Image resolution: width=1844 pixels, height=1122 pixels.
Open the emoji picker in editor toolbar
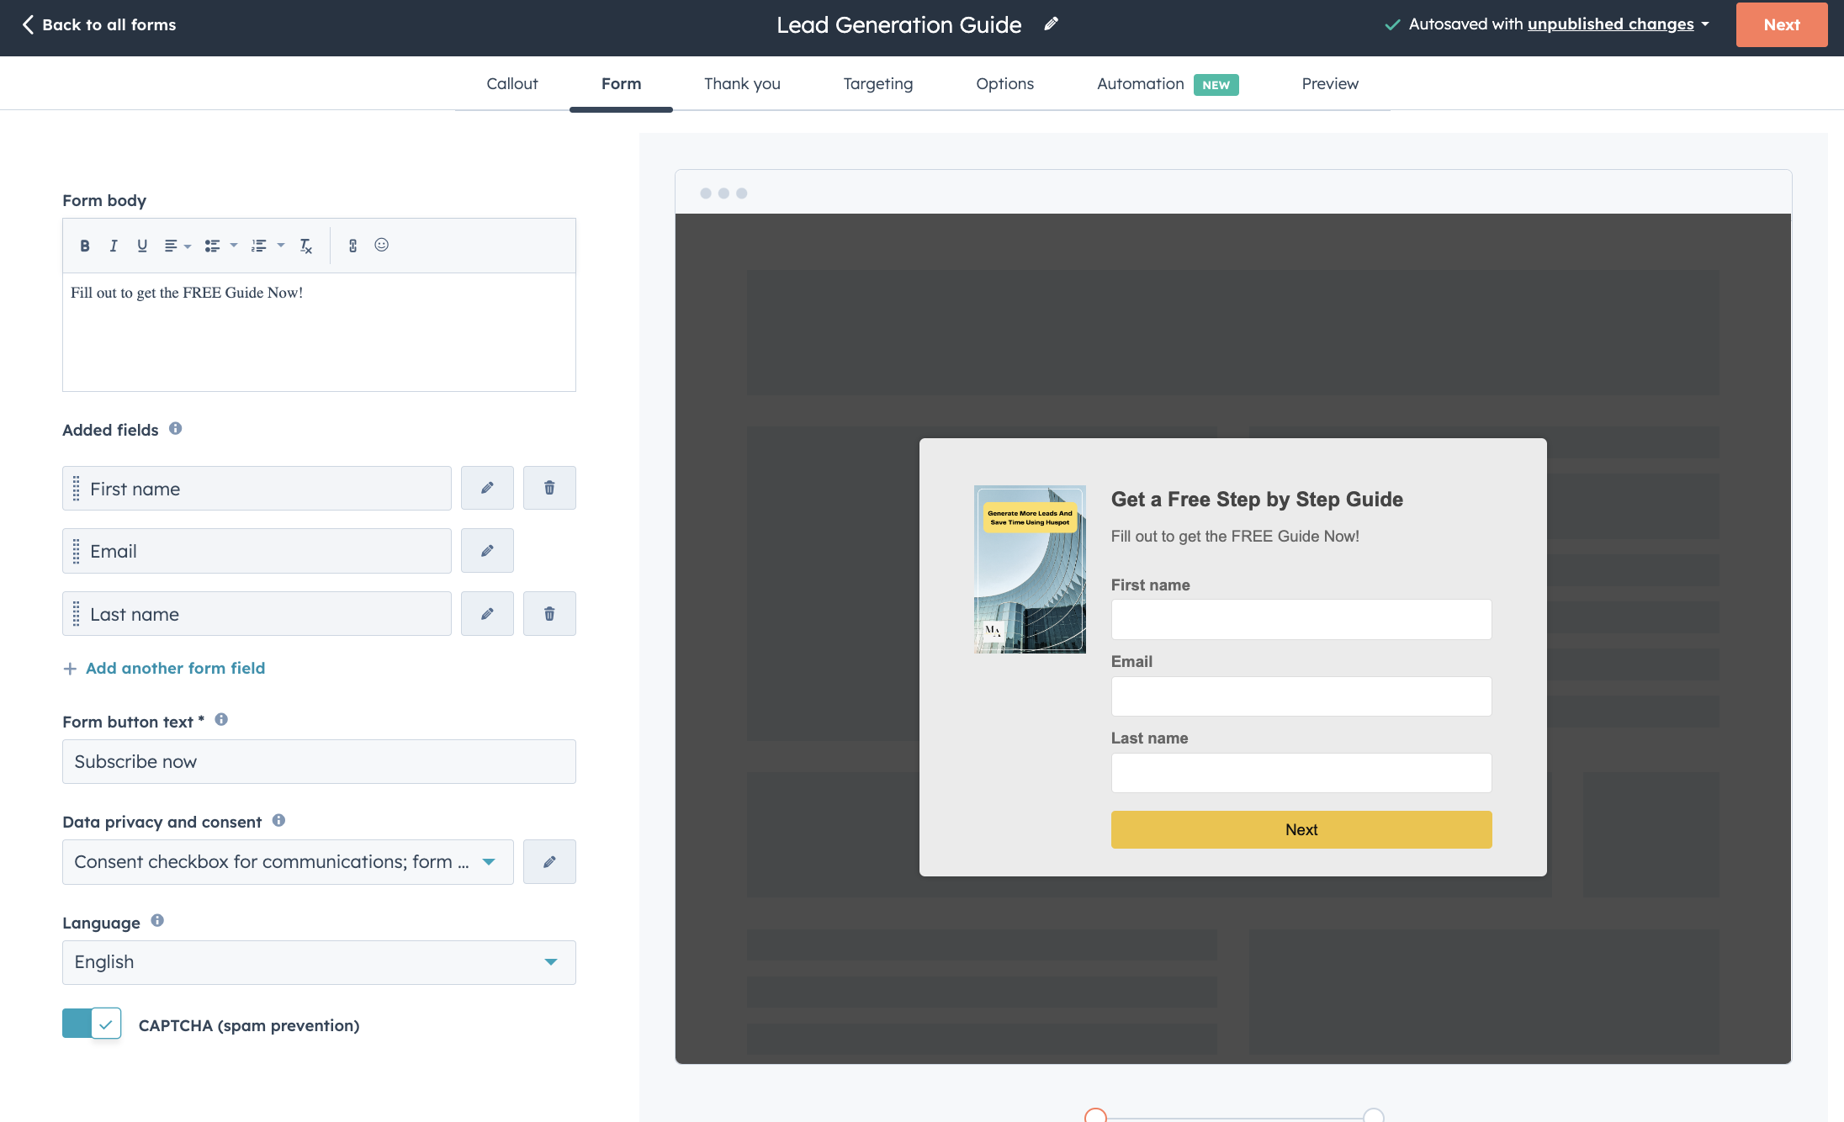point(382,245)
